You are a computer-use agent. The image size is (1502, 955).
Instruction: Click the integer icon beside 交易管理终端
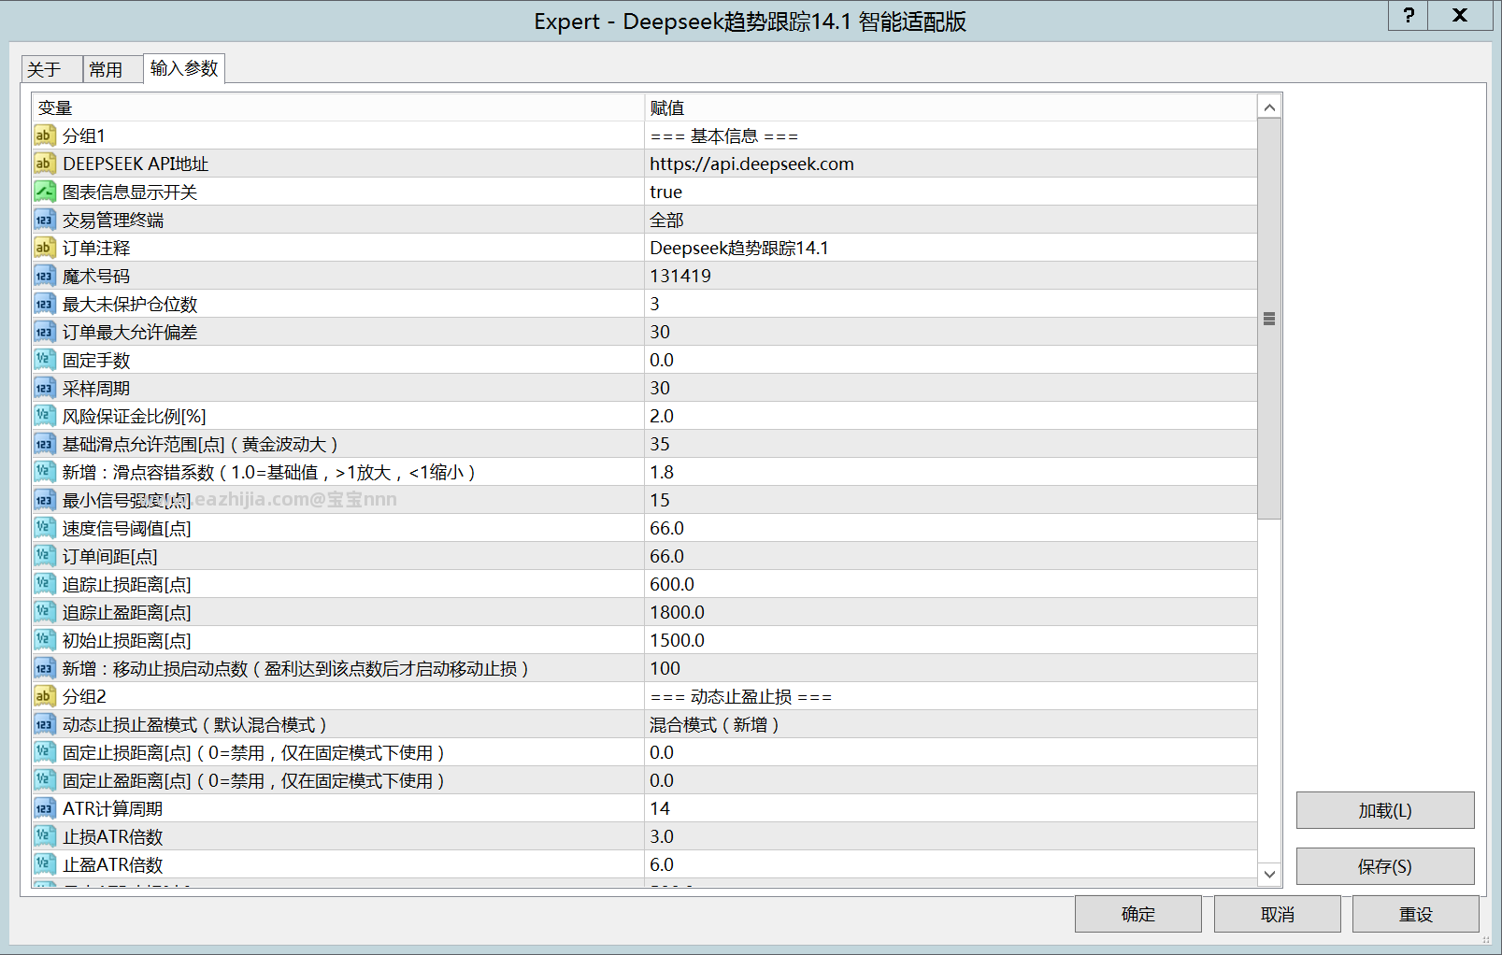point(44,220)
